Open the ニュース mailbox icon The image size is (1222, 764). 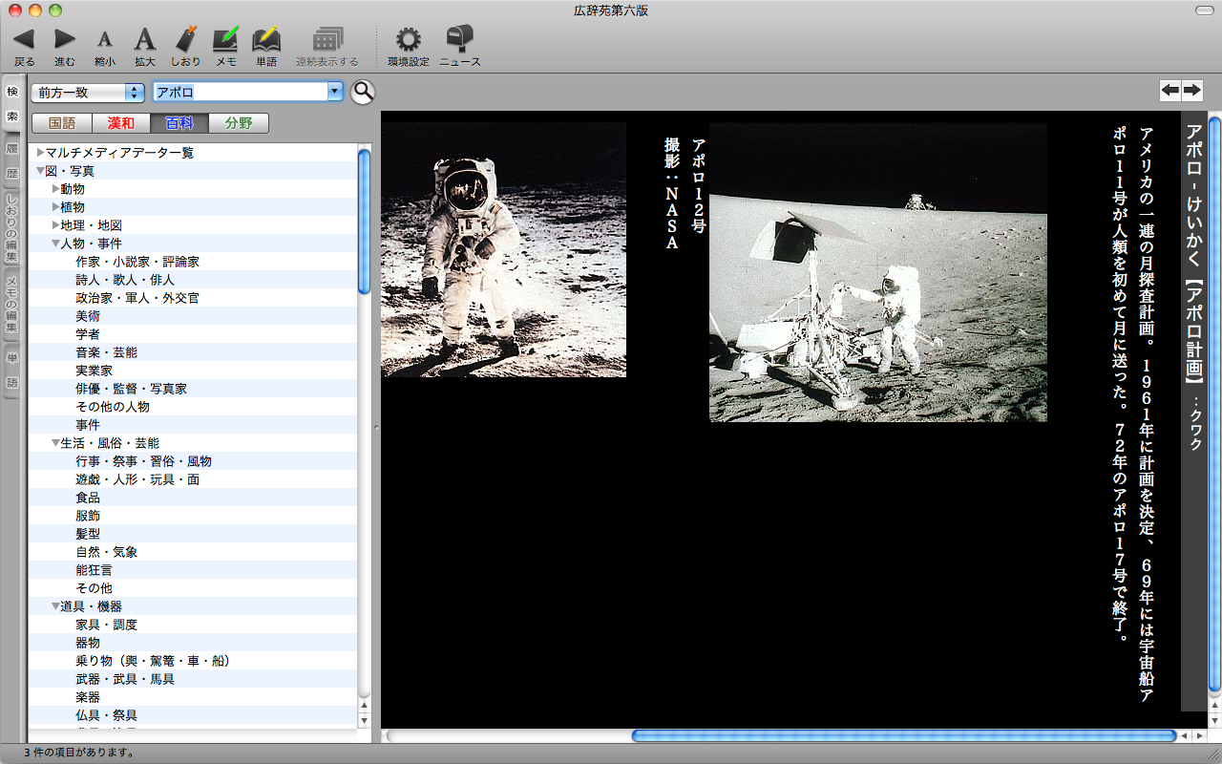(x=460, y=39)
